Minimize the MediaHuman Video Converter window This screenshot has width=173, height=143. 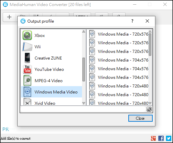(135, 5)
